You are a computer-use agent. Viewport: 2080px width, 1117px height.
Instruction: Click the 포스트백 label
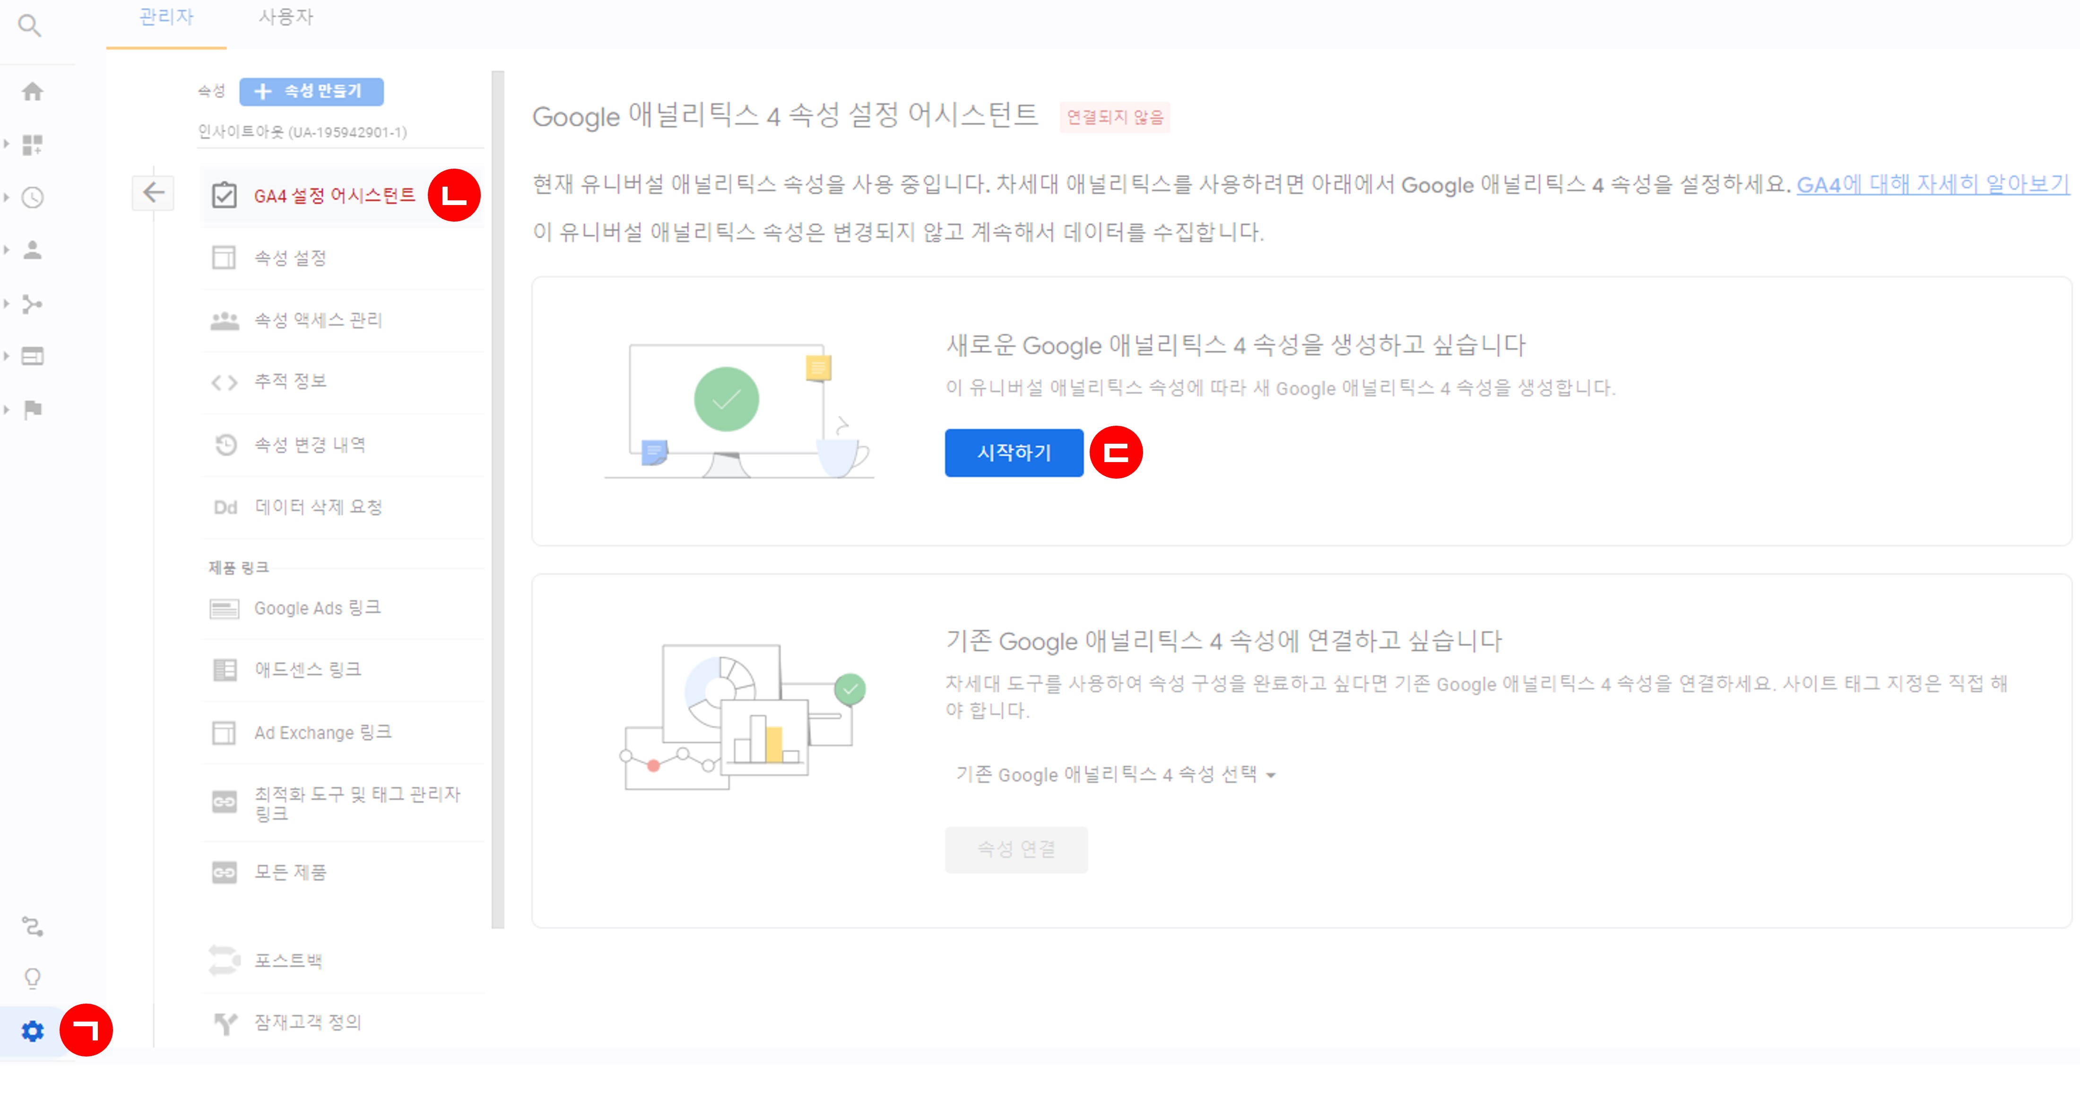pos(288,961)
